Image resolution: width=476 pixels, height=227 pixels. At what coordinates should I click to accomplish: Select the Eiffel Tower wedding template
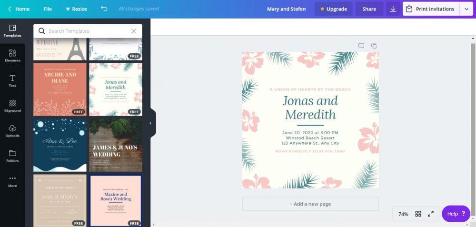tap(60, 49)
